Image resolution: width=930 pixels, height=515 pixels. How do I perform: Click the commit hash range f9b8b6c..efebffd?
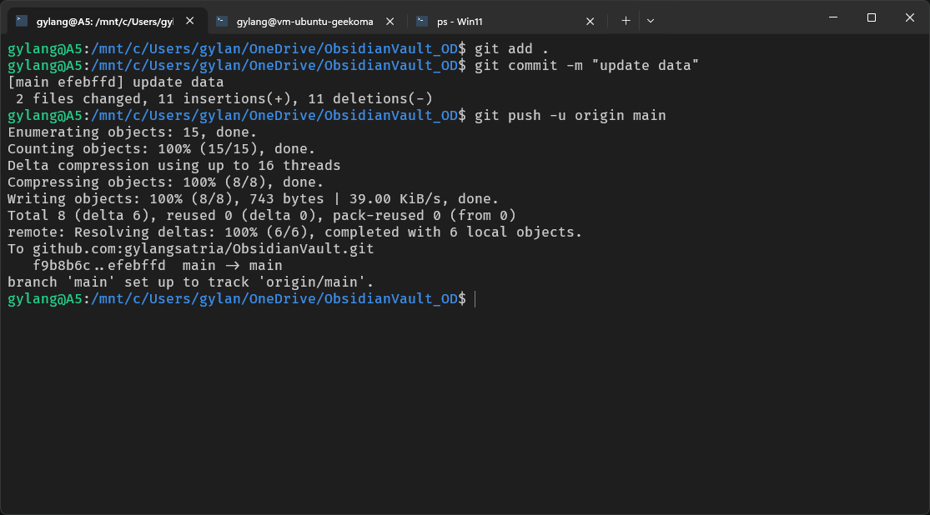(98, 265)
